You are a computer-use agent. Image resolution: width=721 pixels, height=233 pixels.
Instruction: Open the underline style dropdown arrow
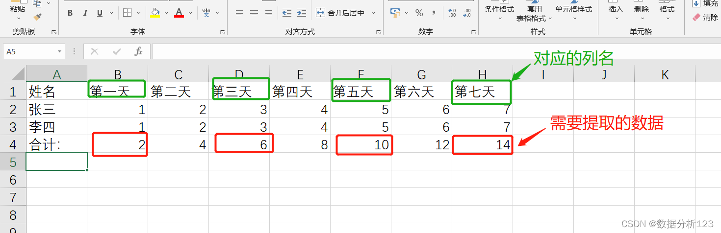(110, 13)
